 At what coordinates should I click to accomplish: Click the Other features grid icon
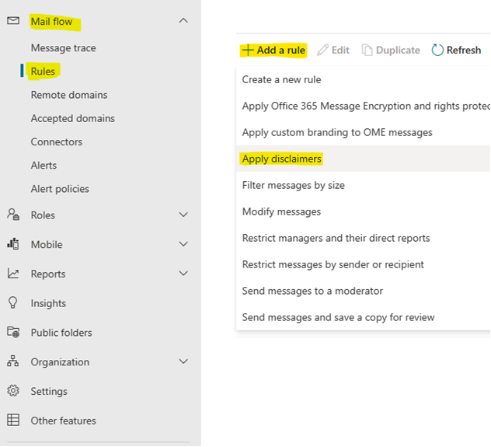(x=13, y=420)
